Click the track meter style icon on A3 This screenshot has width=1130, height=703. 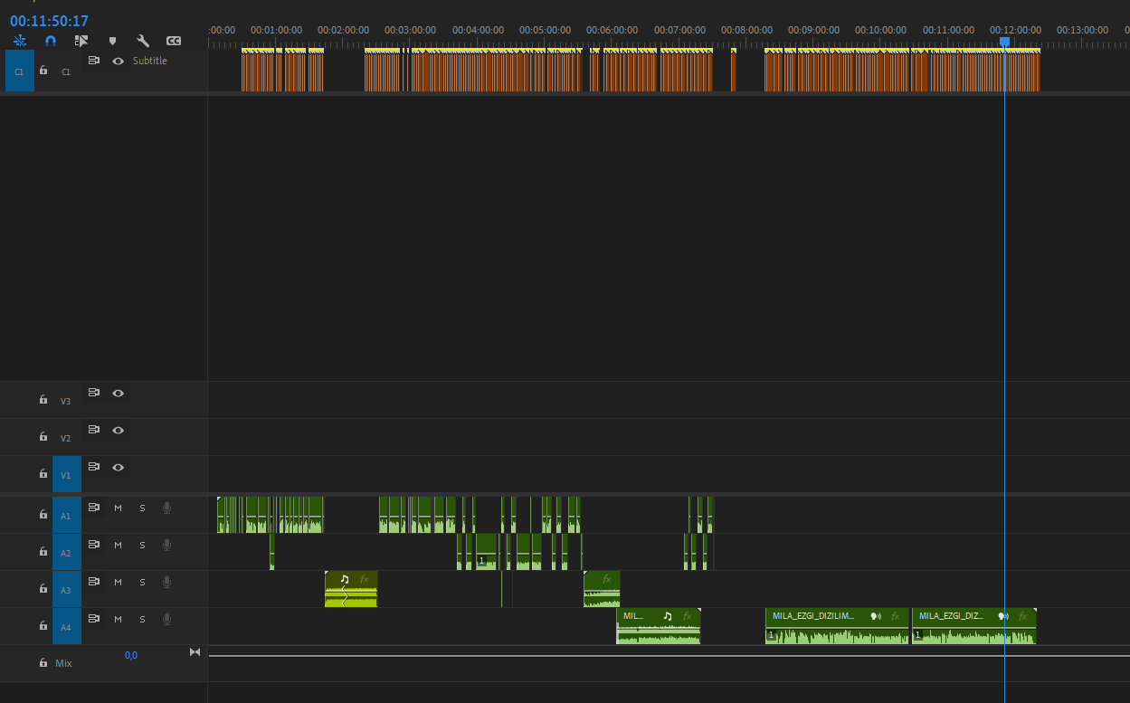93,582
